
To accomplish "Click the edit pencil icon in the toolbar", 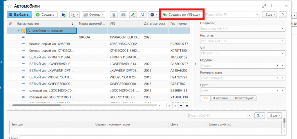I will click(x=133, y=14).
